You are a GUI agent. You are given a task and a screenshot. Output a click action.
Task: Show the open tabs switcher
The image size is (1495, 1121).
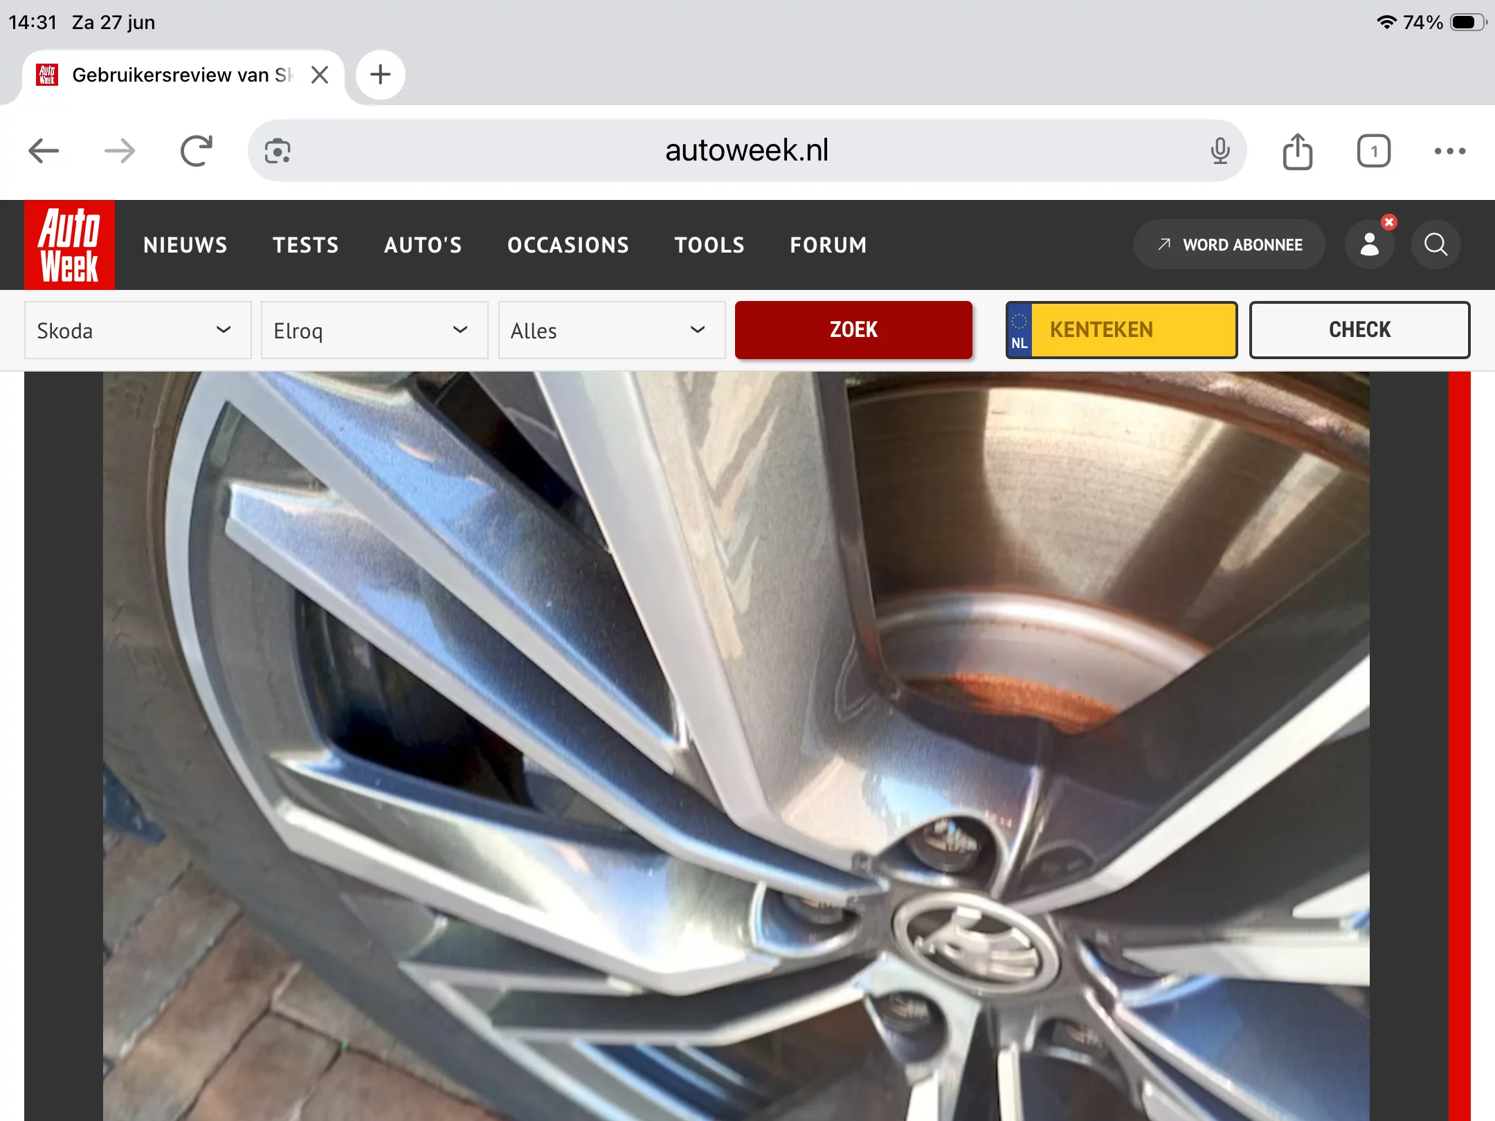click(x=1374, y=151)
